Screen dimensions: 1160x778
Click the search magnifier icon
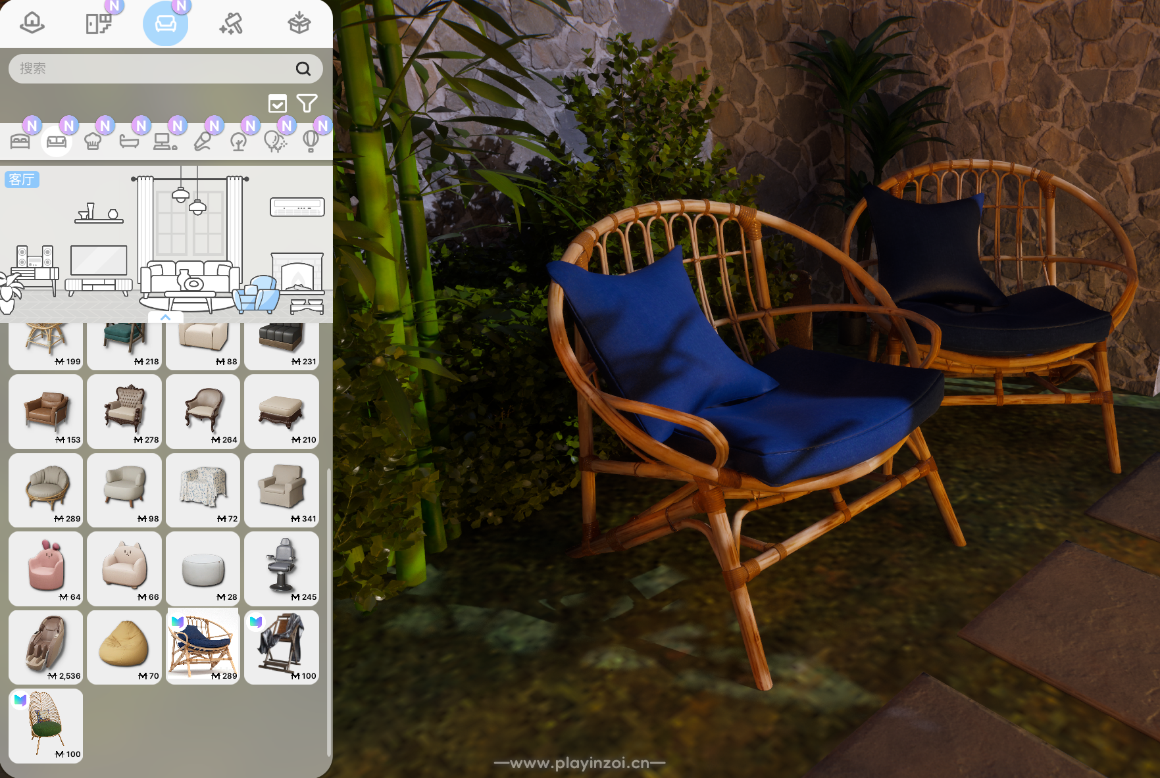(x=303, y=69)
